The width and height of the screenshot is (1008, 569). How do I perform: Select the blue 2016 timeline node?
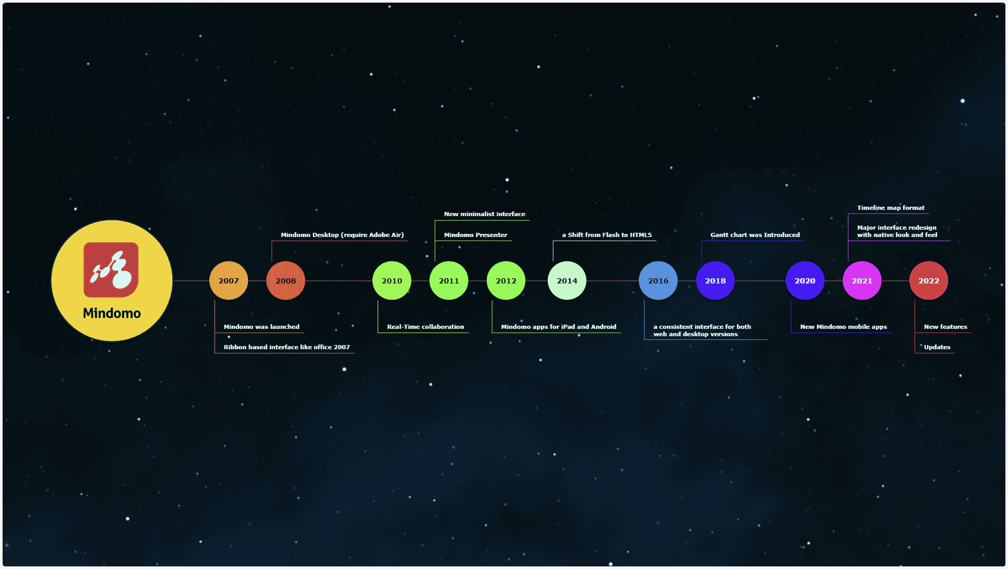click(x=658, y=281)
